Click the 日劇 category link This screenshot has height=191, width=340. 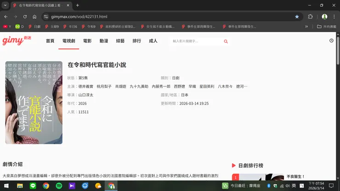click(176, 78)
